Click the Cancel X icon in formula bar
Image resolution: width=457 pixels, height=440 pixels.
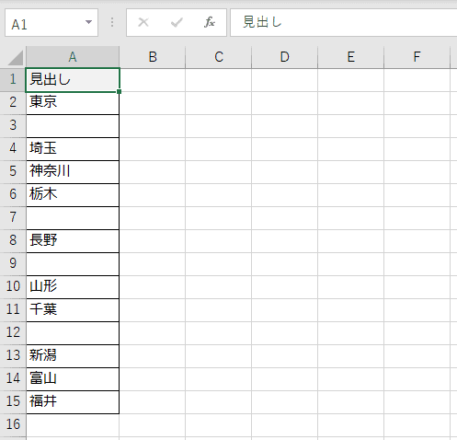[x=143, y=22]
